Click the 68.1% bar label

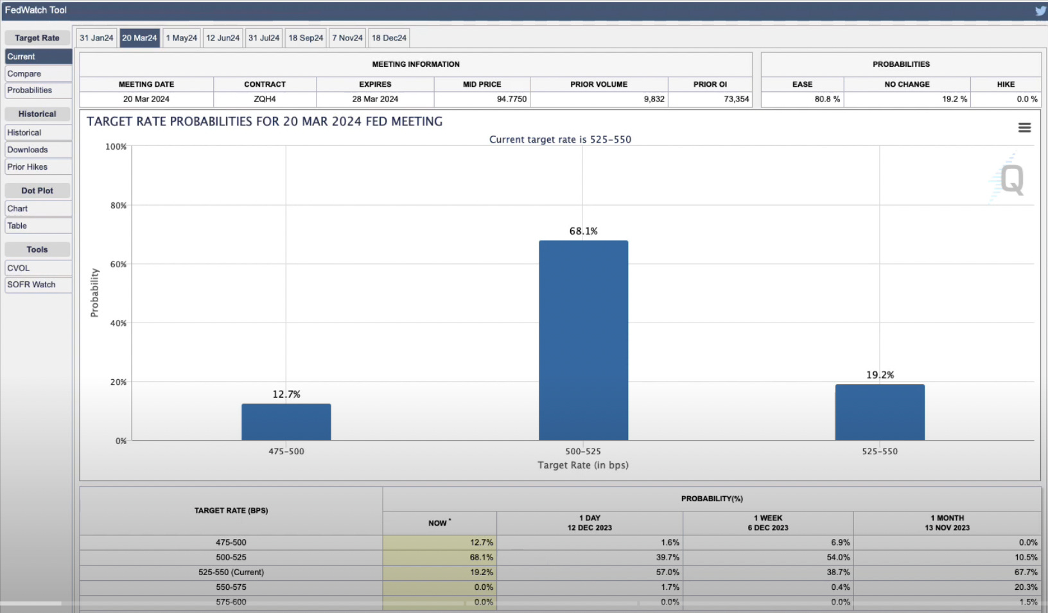tap(583, 231)
